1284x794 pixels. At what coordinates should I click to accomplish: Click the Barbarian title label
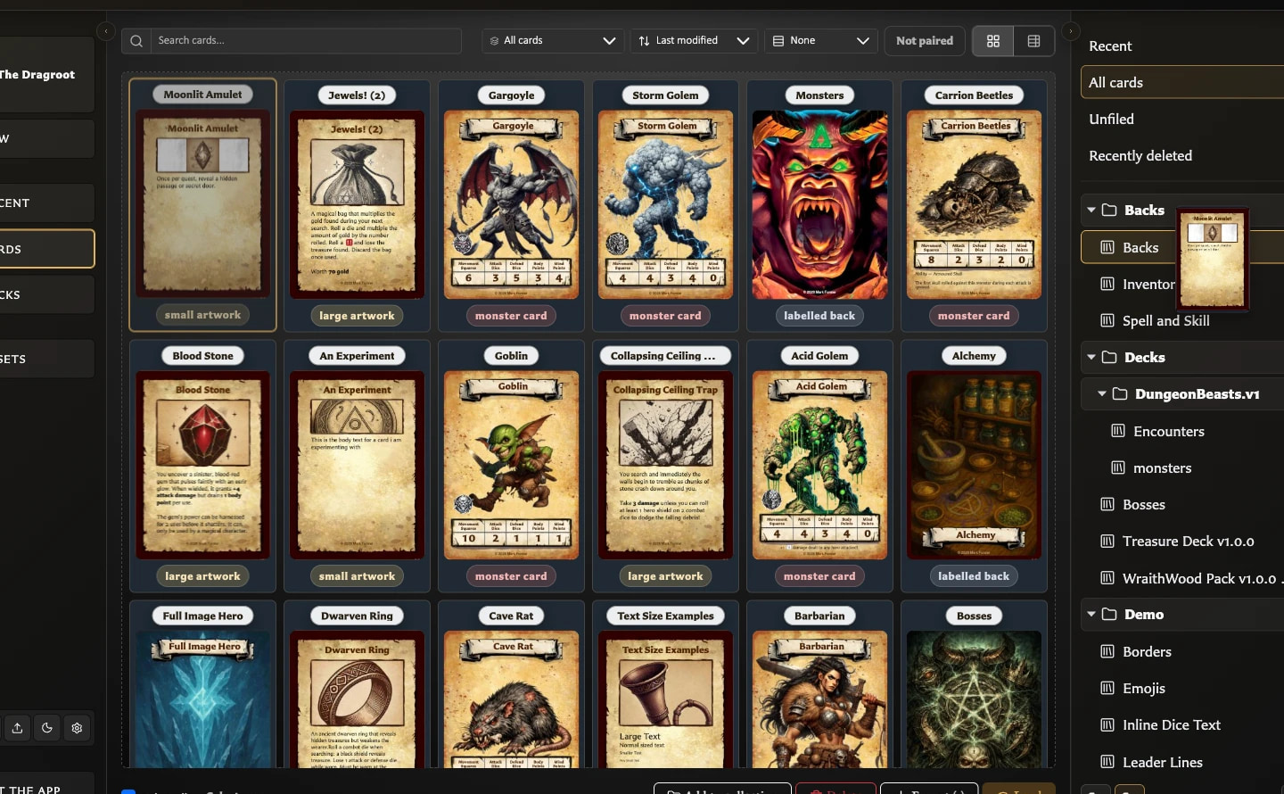pos(819,616)
